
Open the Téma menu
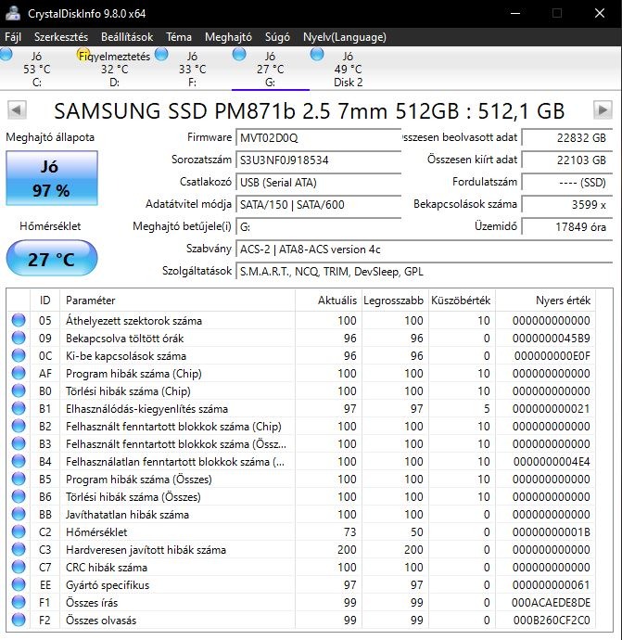(x=179, y=37)
